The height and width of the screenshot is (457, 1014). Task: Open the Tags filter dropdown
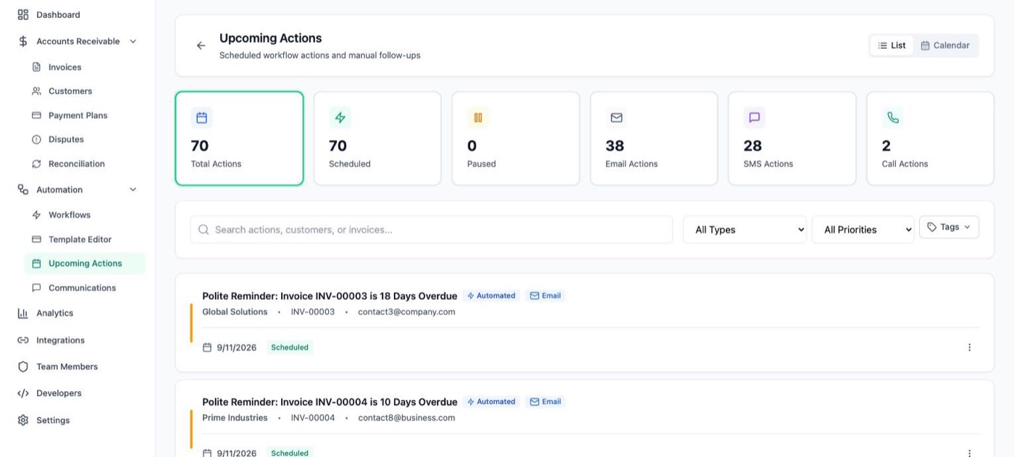tap(949, 227)
